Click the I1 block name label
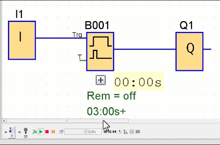Screen dimensions: 220x145 pyautogui.click(x=19, y=14)
